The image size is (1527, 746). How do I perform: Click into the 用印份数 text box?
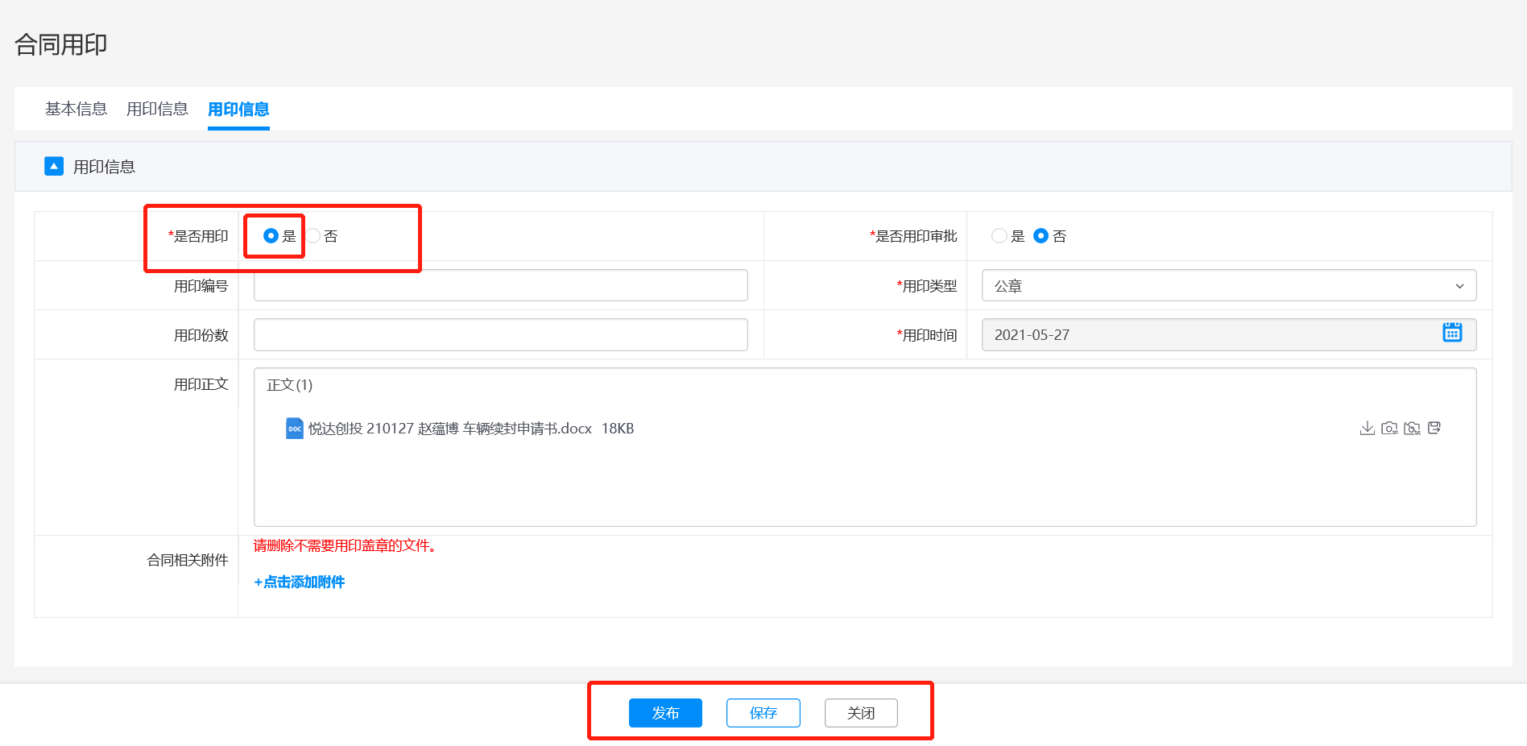pyautogui.click(x=500, y=335)
